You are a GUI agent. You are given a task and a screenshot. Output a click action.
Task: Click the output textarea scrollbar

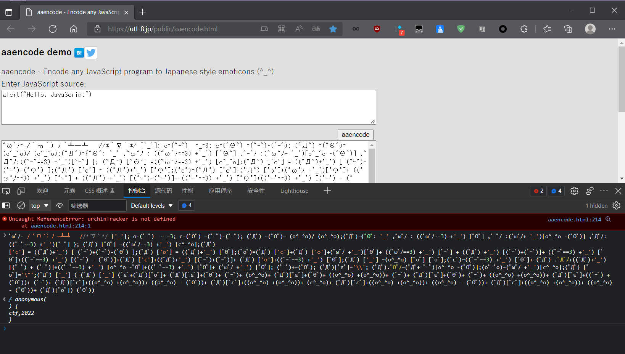[372, 162]
